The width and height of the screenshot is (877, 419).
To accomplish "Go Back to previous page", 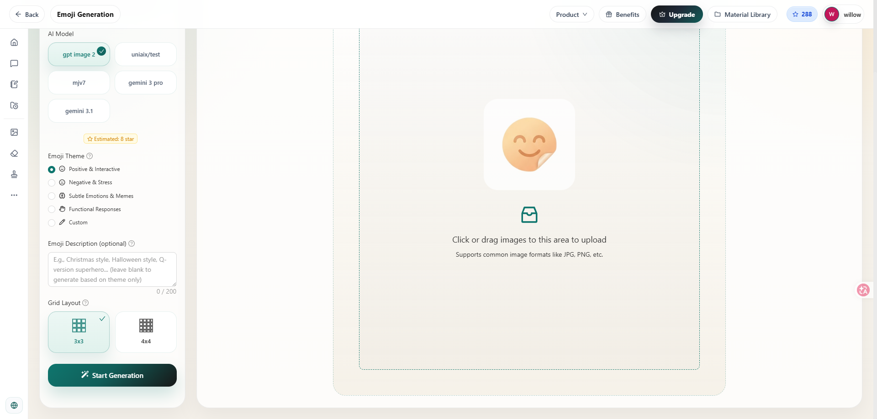I will [27, 14].
